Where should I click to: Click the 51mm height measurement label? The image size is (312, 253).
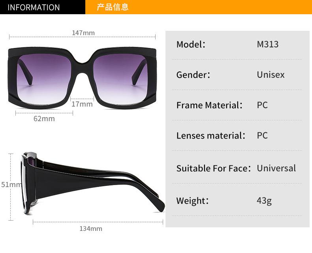click(x=11, y=184)
